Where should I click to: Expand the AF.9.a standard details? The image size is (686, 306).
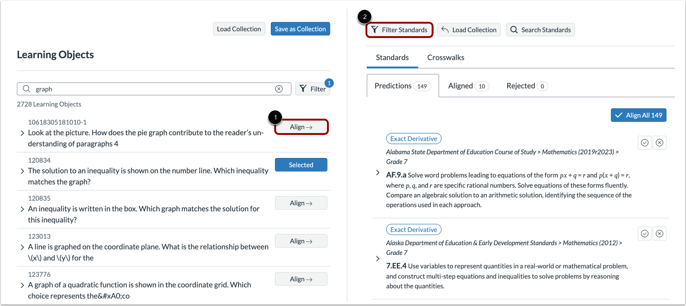[378, 173]
